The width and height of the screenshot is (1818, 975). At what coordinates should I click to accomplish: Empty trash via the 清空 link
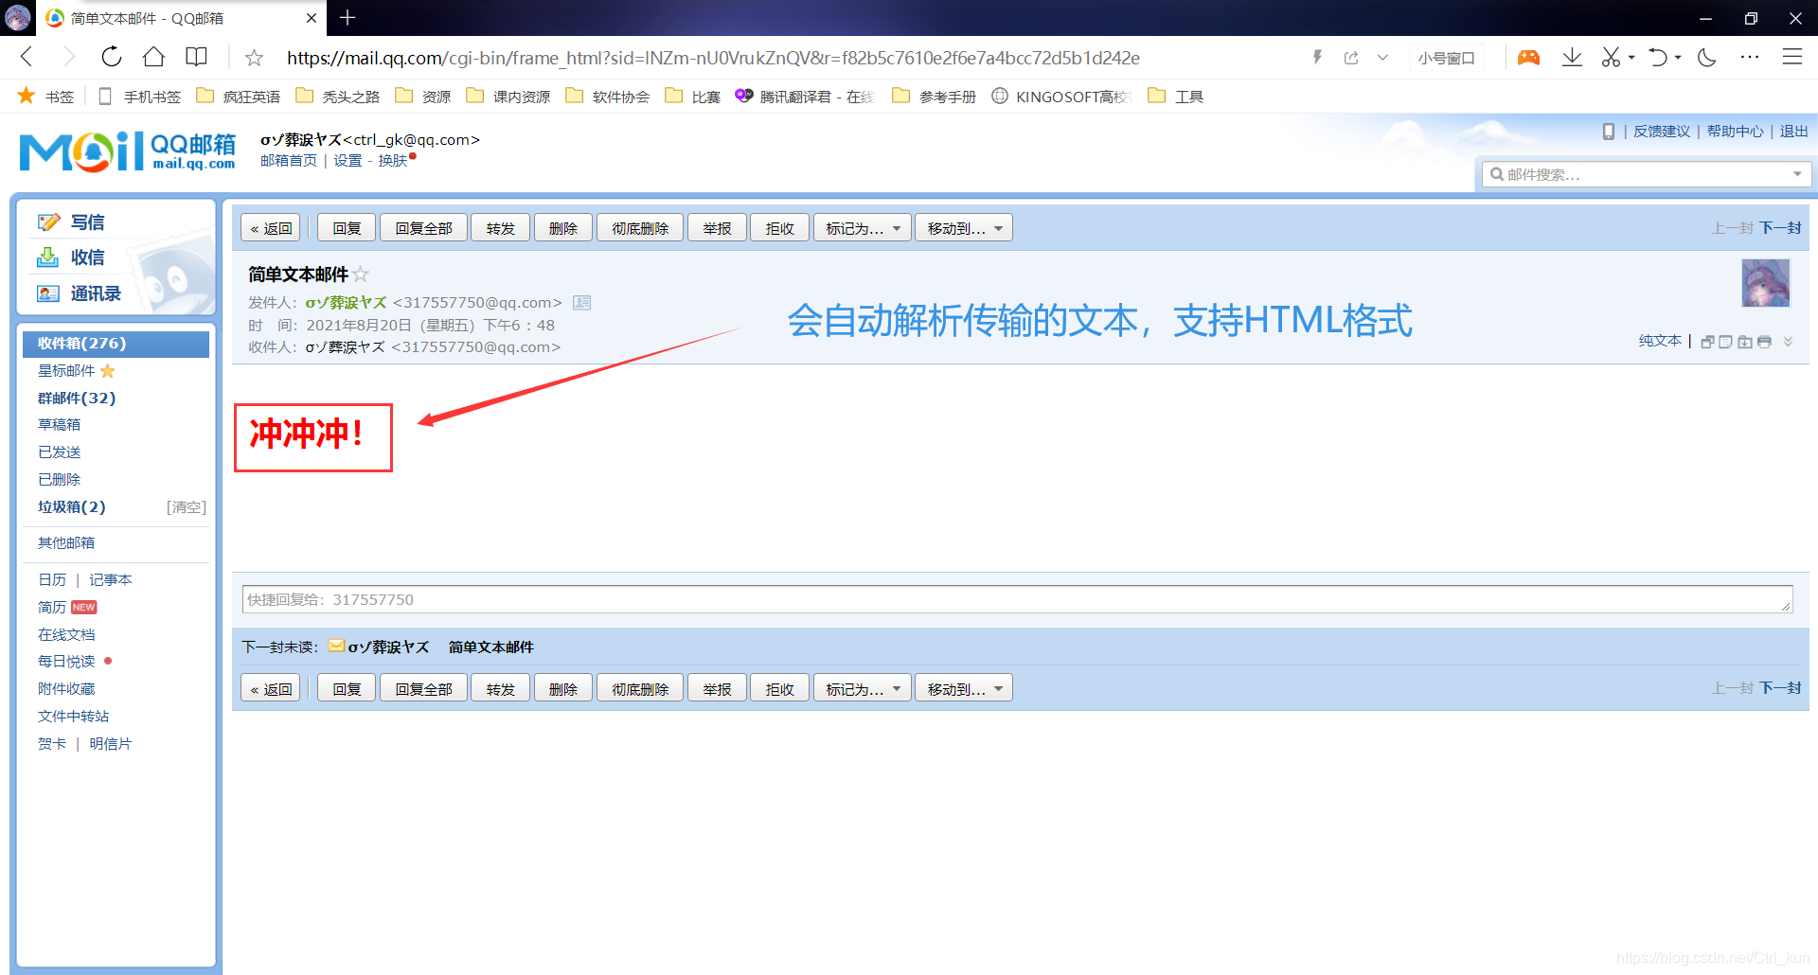pyautogui.click(x=186, y=506)
